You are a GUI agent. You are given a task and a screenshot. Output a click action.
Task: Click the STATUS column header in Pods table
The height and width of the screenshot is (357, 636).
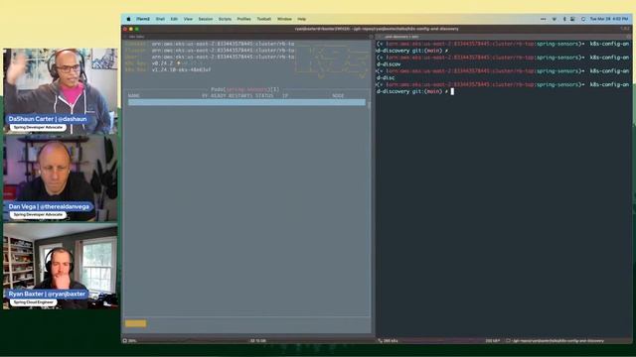(x=264, y=96)
